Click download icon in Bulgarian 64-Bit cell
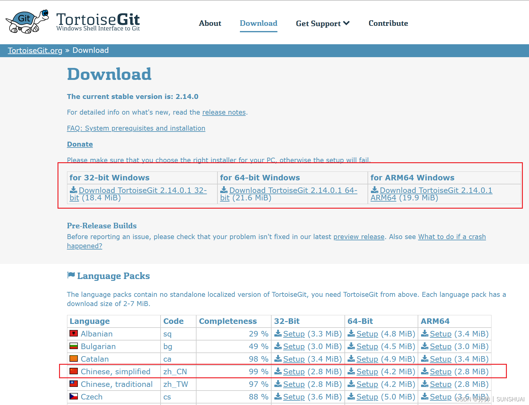529x405 pixels. (x=351, y=346)
